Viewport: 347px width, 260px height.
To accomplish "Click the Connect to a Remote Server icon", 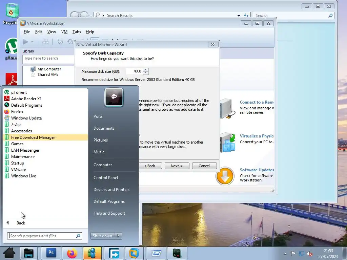I will point(228,109).
